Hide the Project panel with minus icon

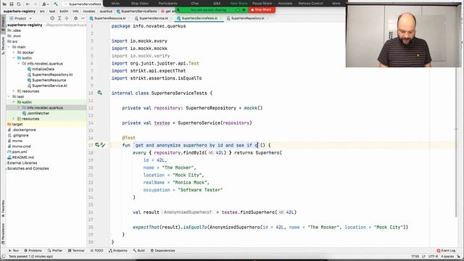pyautogui.click(x=83, y=18)
